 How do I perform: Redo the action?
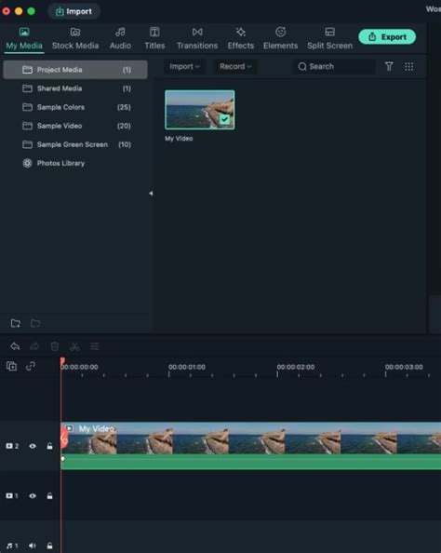point(35,346)
